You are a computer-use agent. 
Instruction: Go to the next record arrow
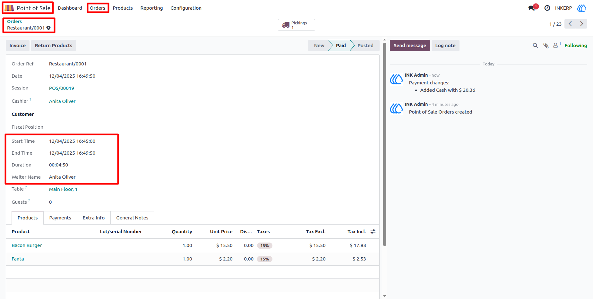pyautogui.click(x=581, y=24)
